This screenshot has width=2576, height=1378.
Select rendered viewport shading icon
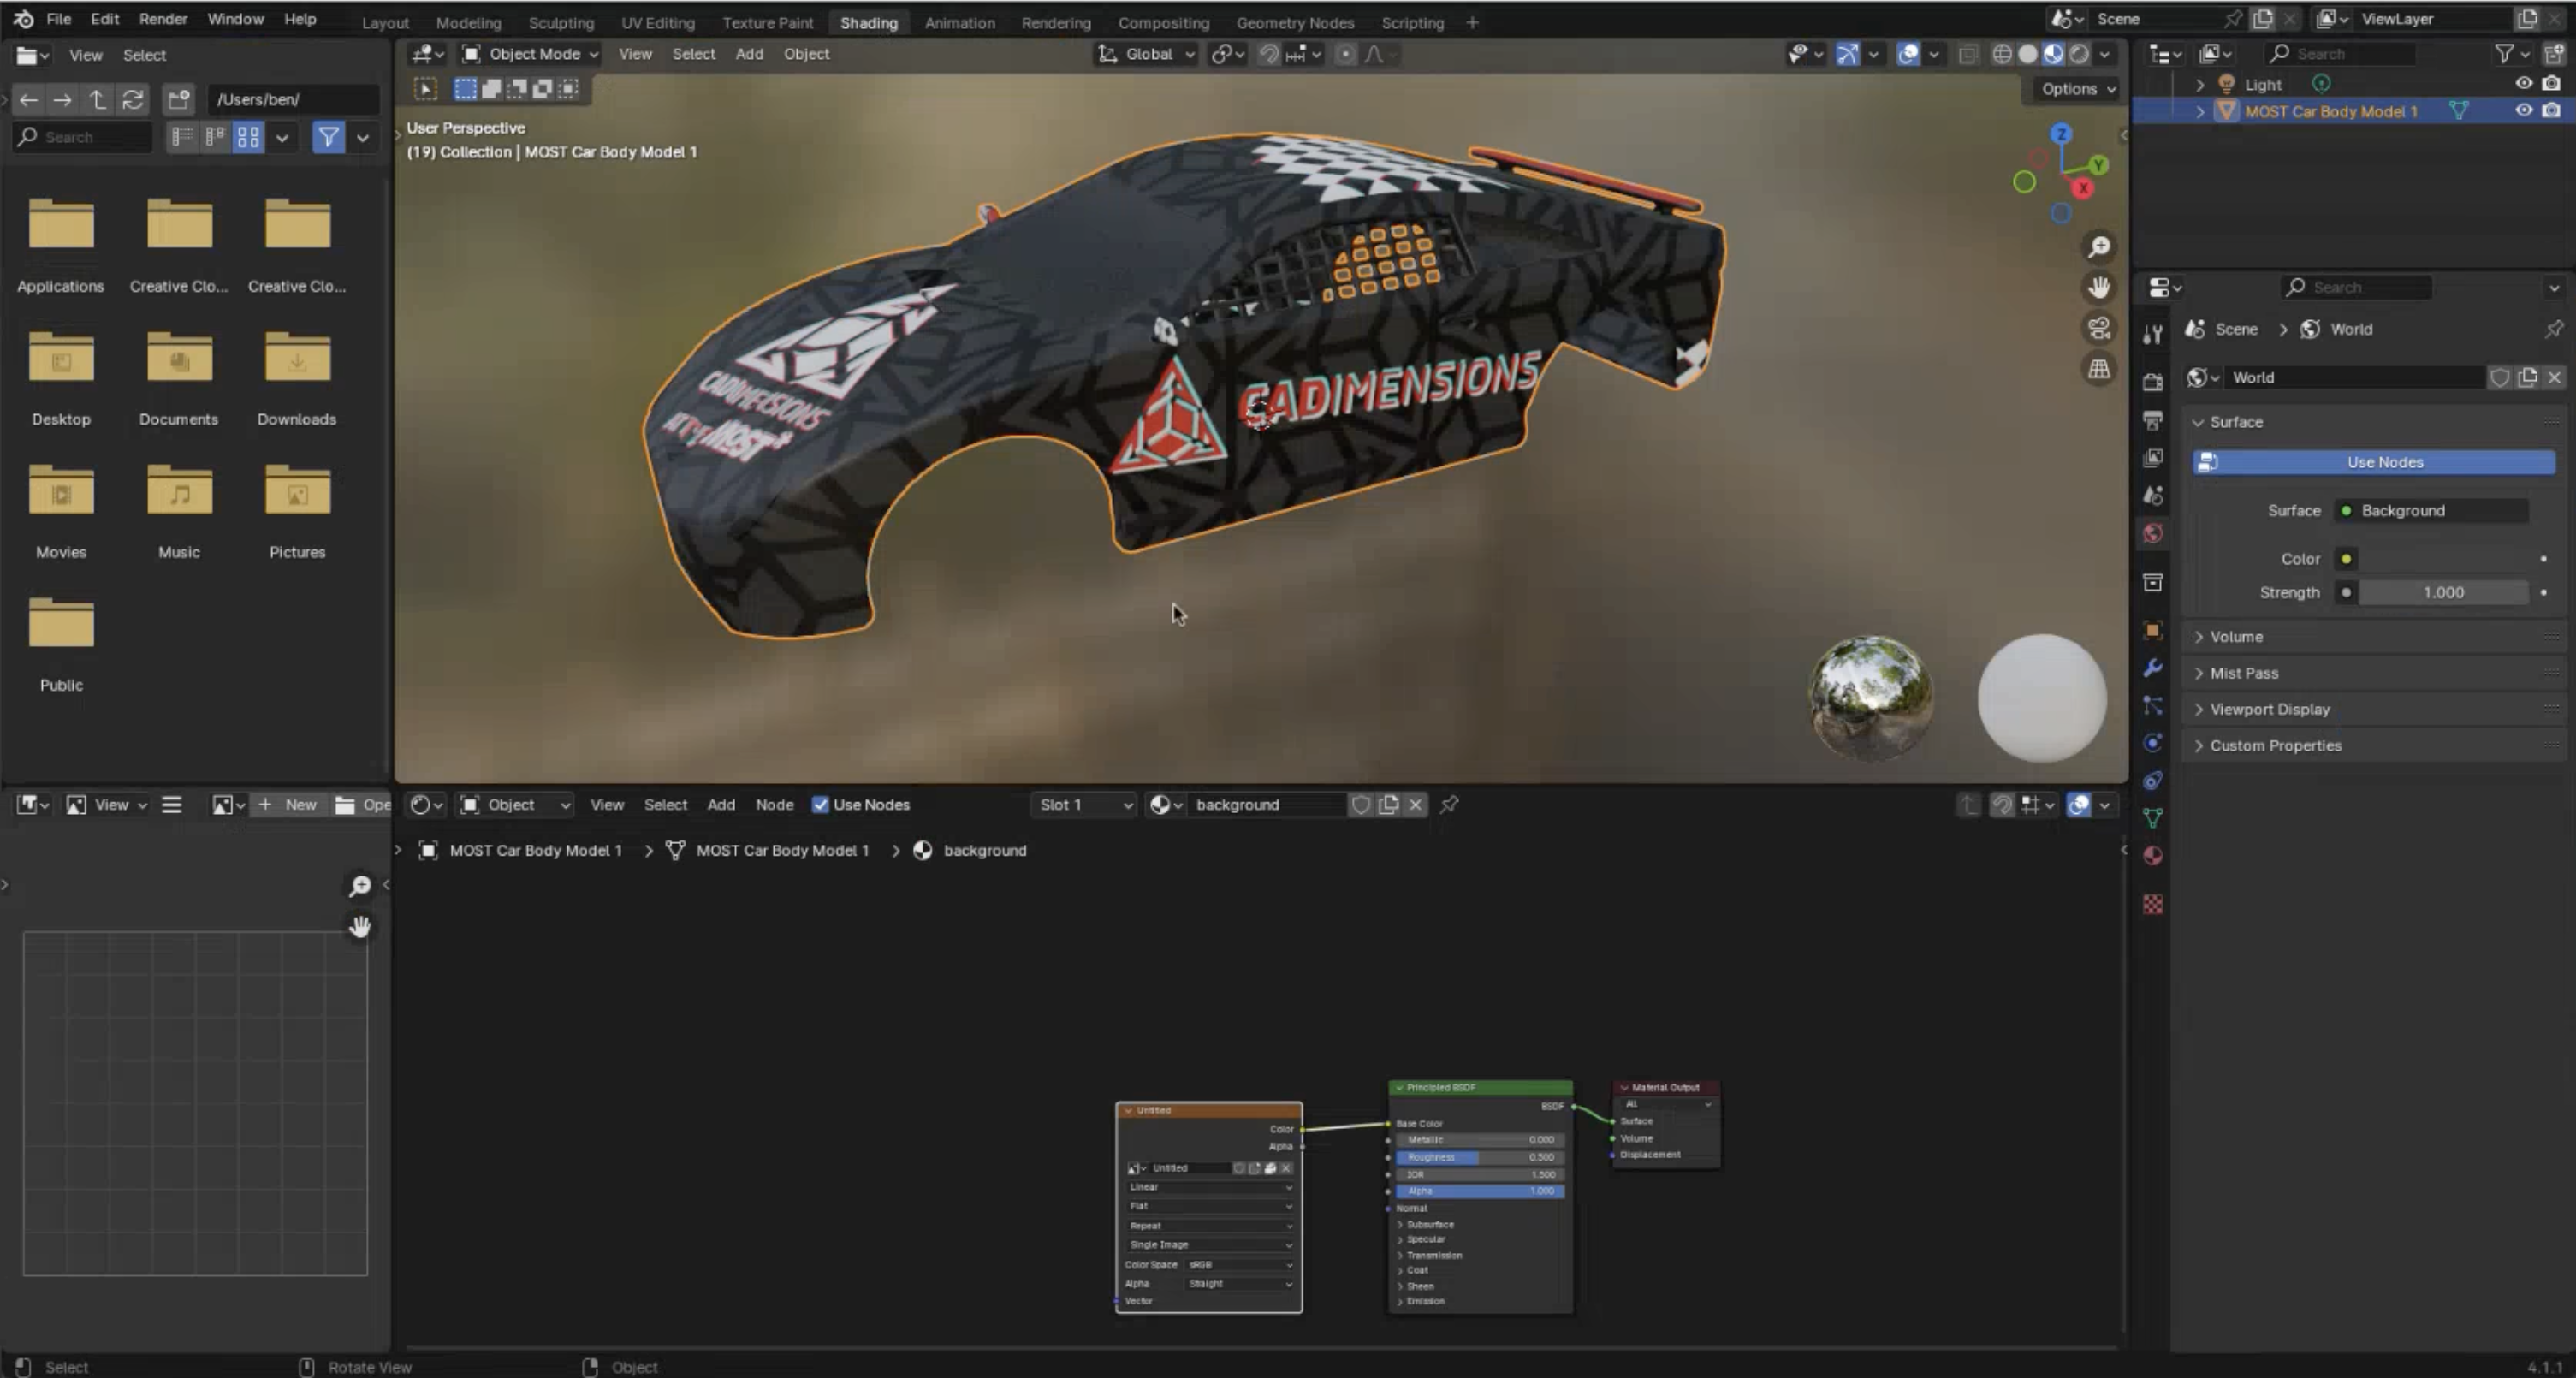click(2079, 54)
